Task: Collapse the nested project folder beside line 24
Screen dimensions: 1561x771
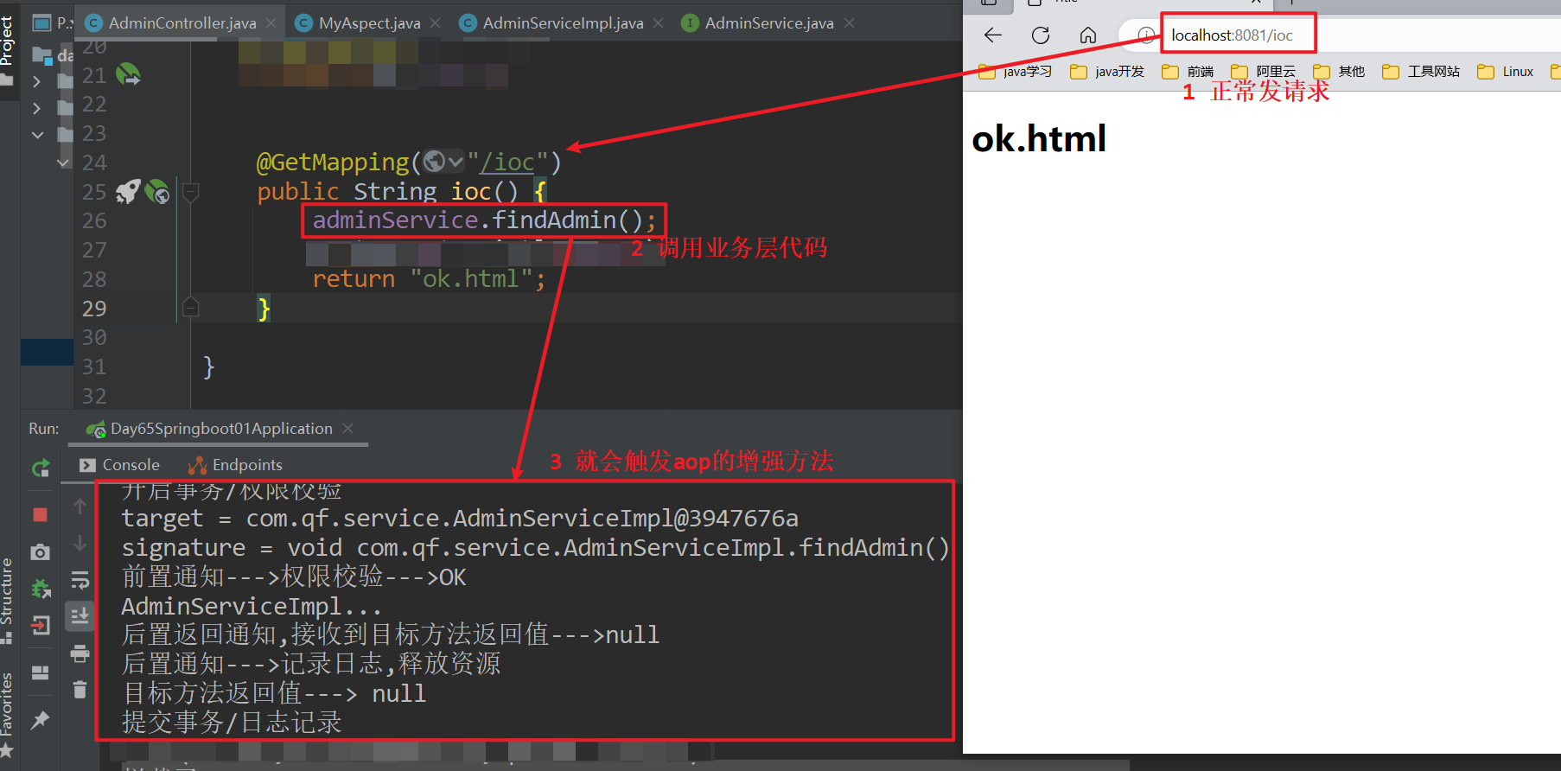Action: (63, 162)
